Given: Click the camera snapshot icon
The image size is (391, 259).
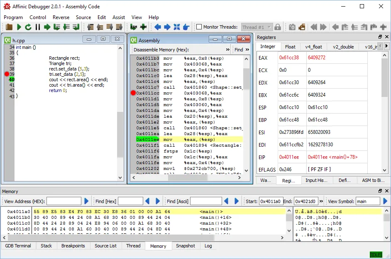Looking at the screenshot, I should click(292, 27).
